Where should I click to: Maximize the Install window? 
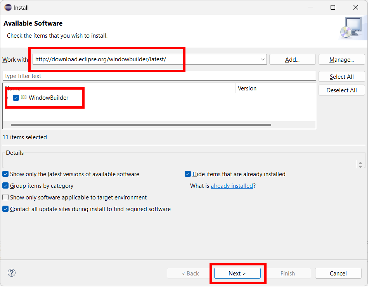[333, 7]
